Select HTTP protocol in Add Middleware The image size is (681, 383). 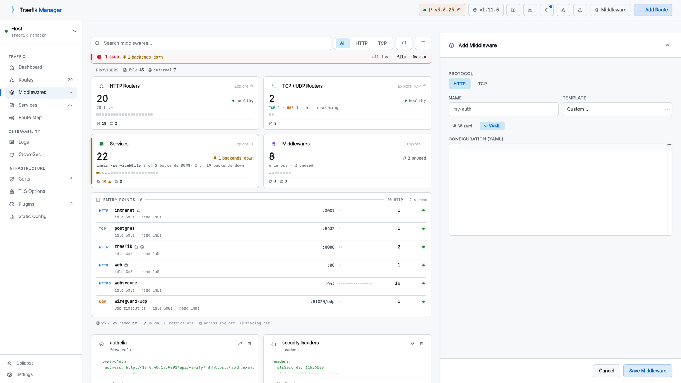coord(460,84)
